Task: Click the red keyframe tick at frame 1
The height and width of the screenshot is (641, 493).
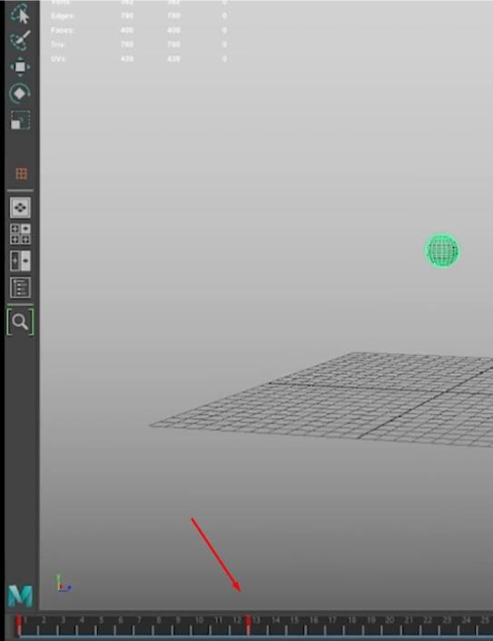Action: (19, 625)
